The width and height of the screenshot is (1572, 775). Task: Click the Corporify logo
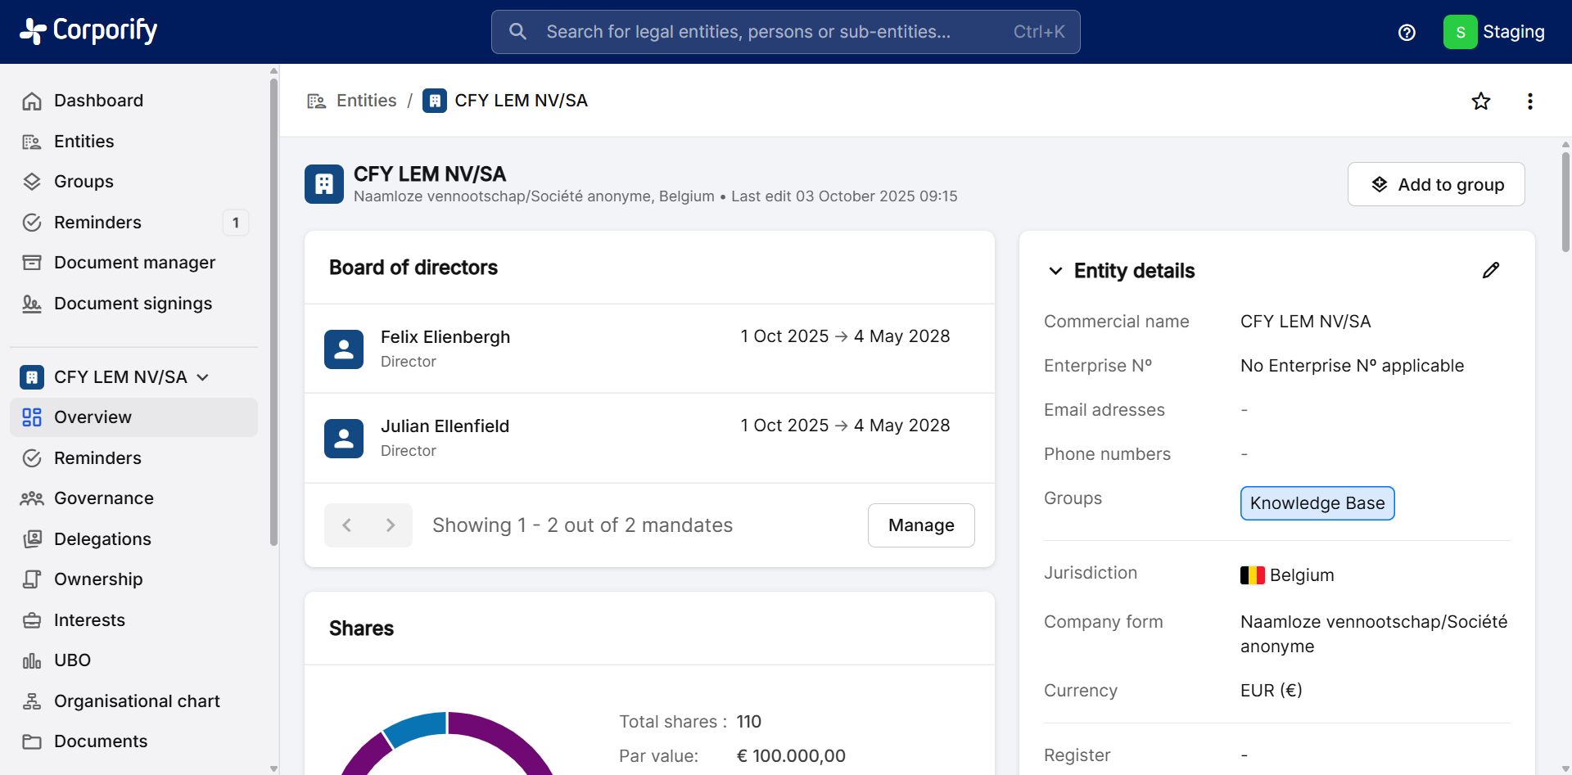(x=88, y=31)
